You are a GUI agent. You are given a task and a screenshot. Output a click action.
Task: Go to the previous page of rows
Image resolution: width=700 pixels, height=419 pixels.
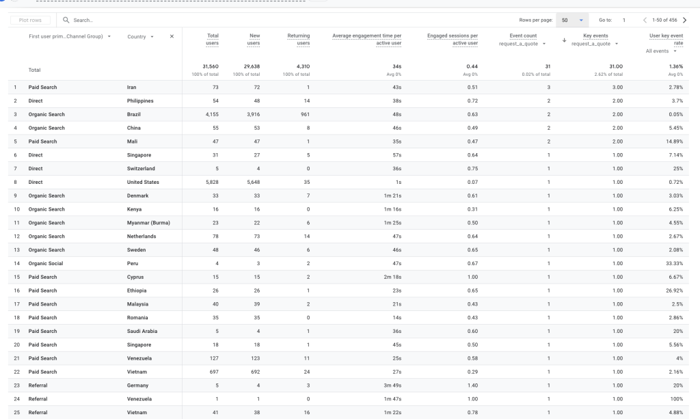tap(645, 21)
